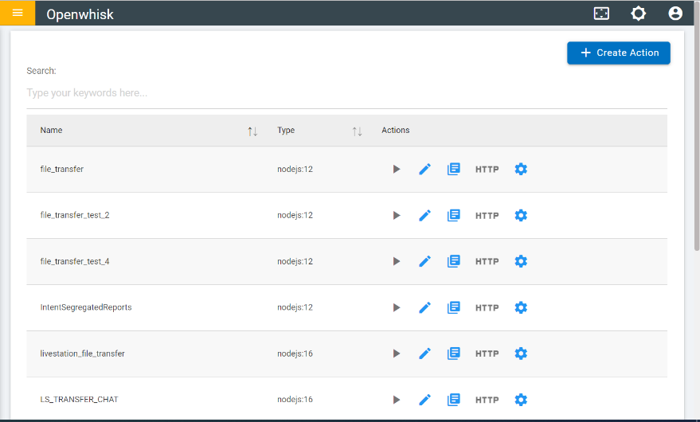The width and height of the screenshot is (700, 422).
Task: Edit the file_transfer_test_2 action
Action: (425, 215)
